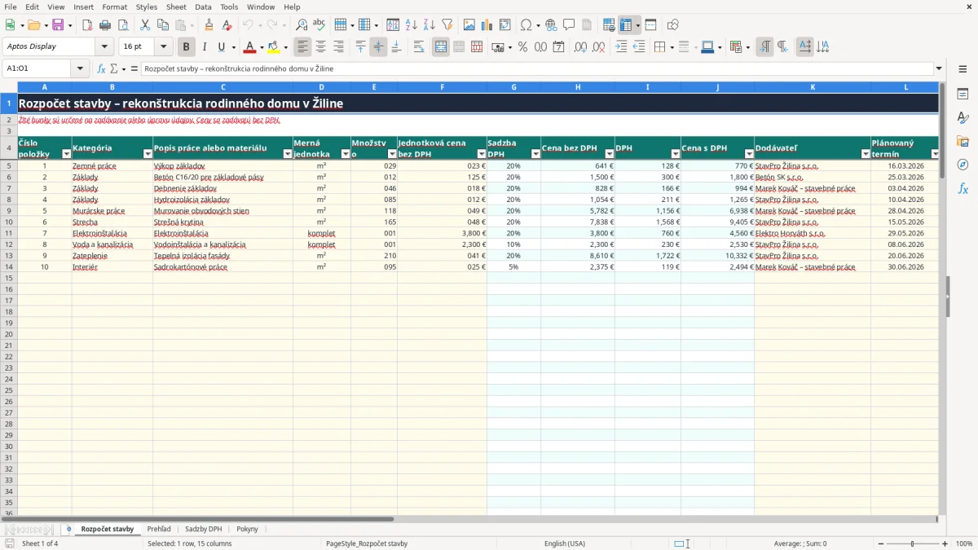978x550 pixels.
Task: Click the English (USA) language status field
Action: point(565,543)
